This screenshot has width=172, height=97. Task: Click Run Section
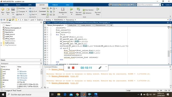(88, 10)
